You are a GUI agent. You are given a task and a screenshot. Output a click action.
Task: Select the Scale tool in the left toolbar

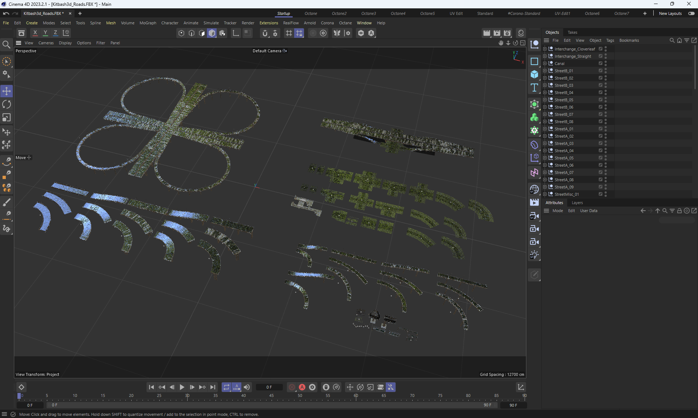[7, 118]
